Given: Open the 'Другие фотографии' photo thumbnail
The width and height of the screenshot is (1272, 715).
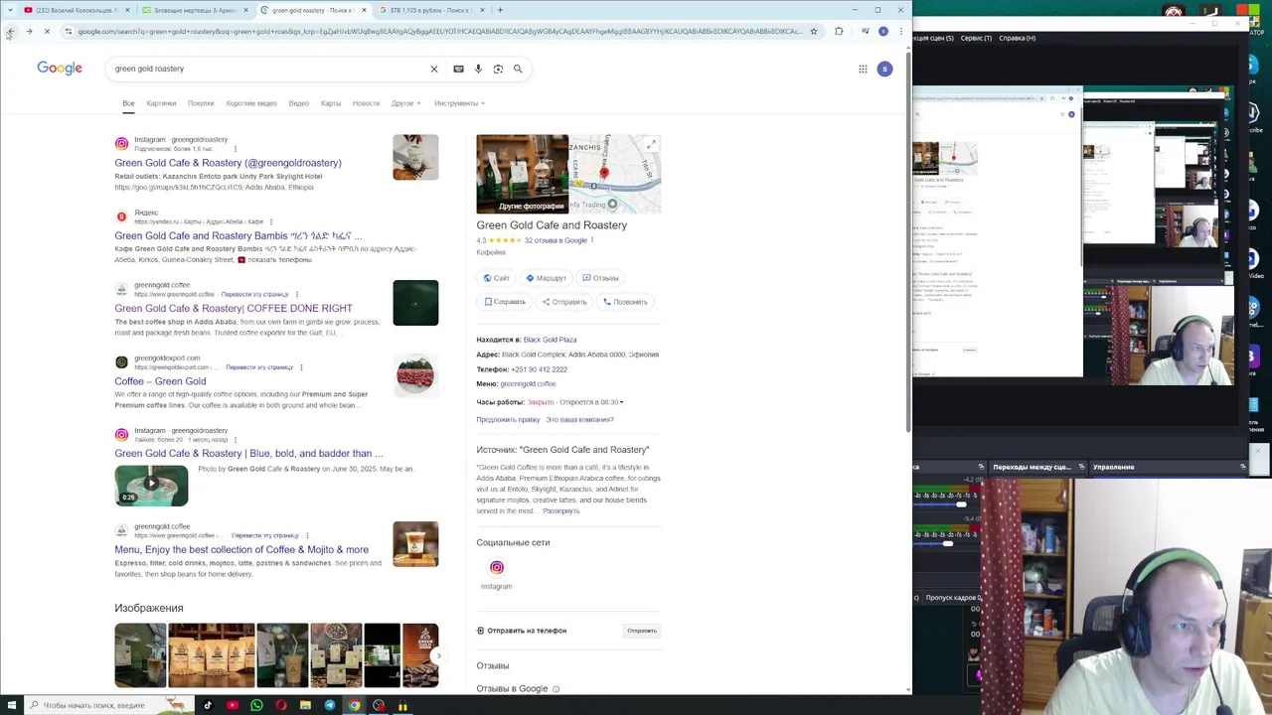Looking at the screenshot, I should click(x=523, y=174).
